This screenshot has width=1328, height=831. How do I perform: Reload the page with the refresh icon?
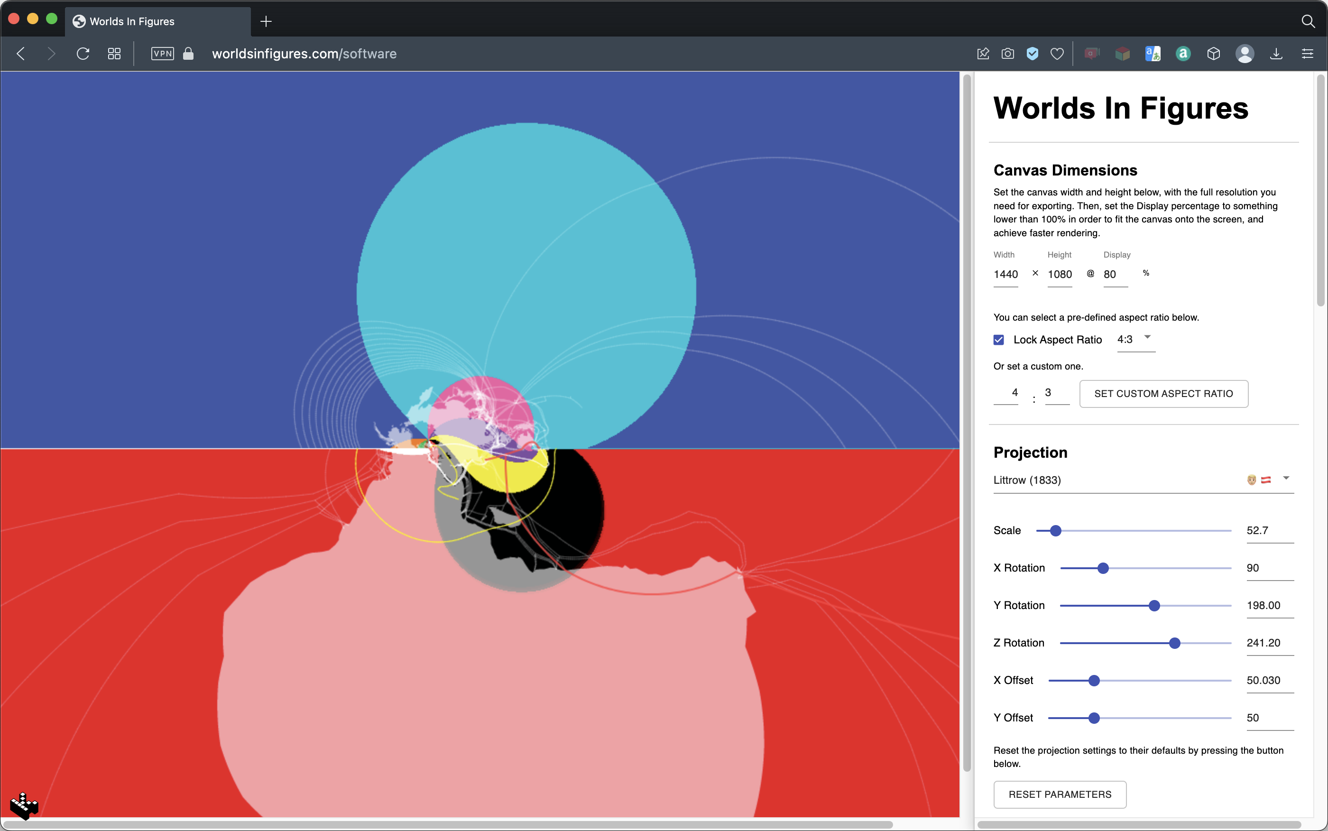pos(83,53)
